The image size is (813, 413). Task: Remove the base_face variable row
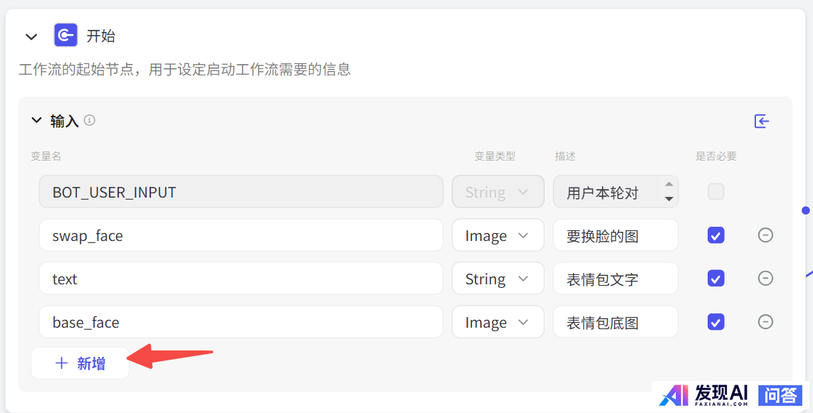[765, 322]
